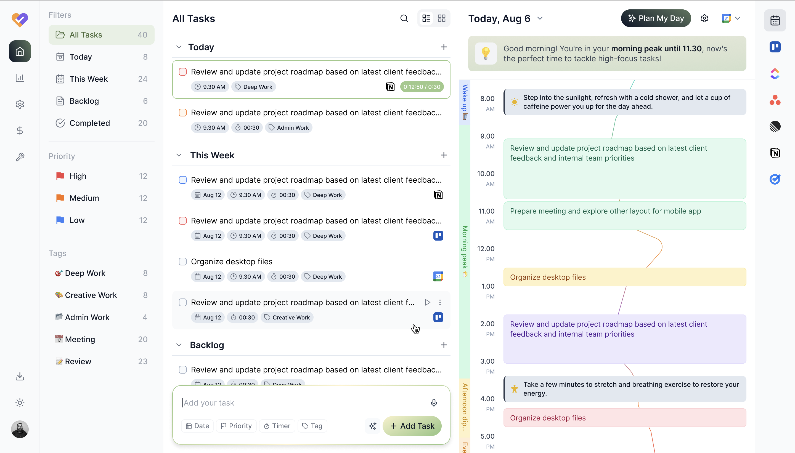Screen dimensions: 795x453
Task: Switch to grid view layout
Action: click(441, 18)
